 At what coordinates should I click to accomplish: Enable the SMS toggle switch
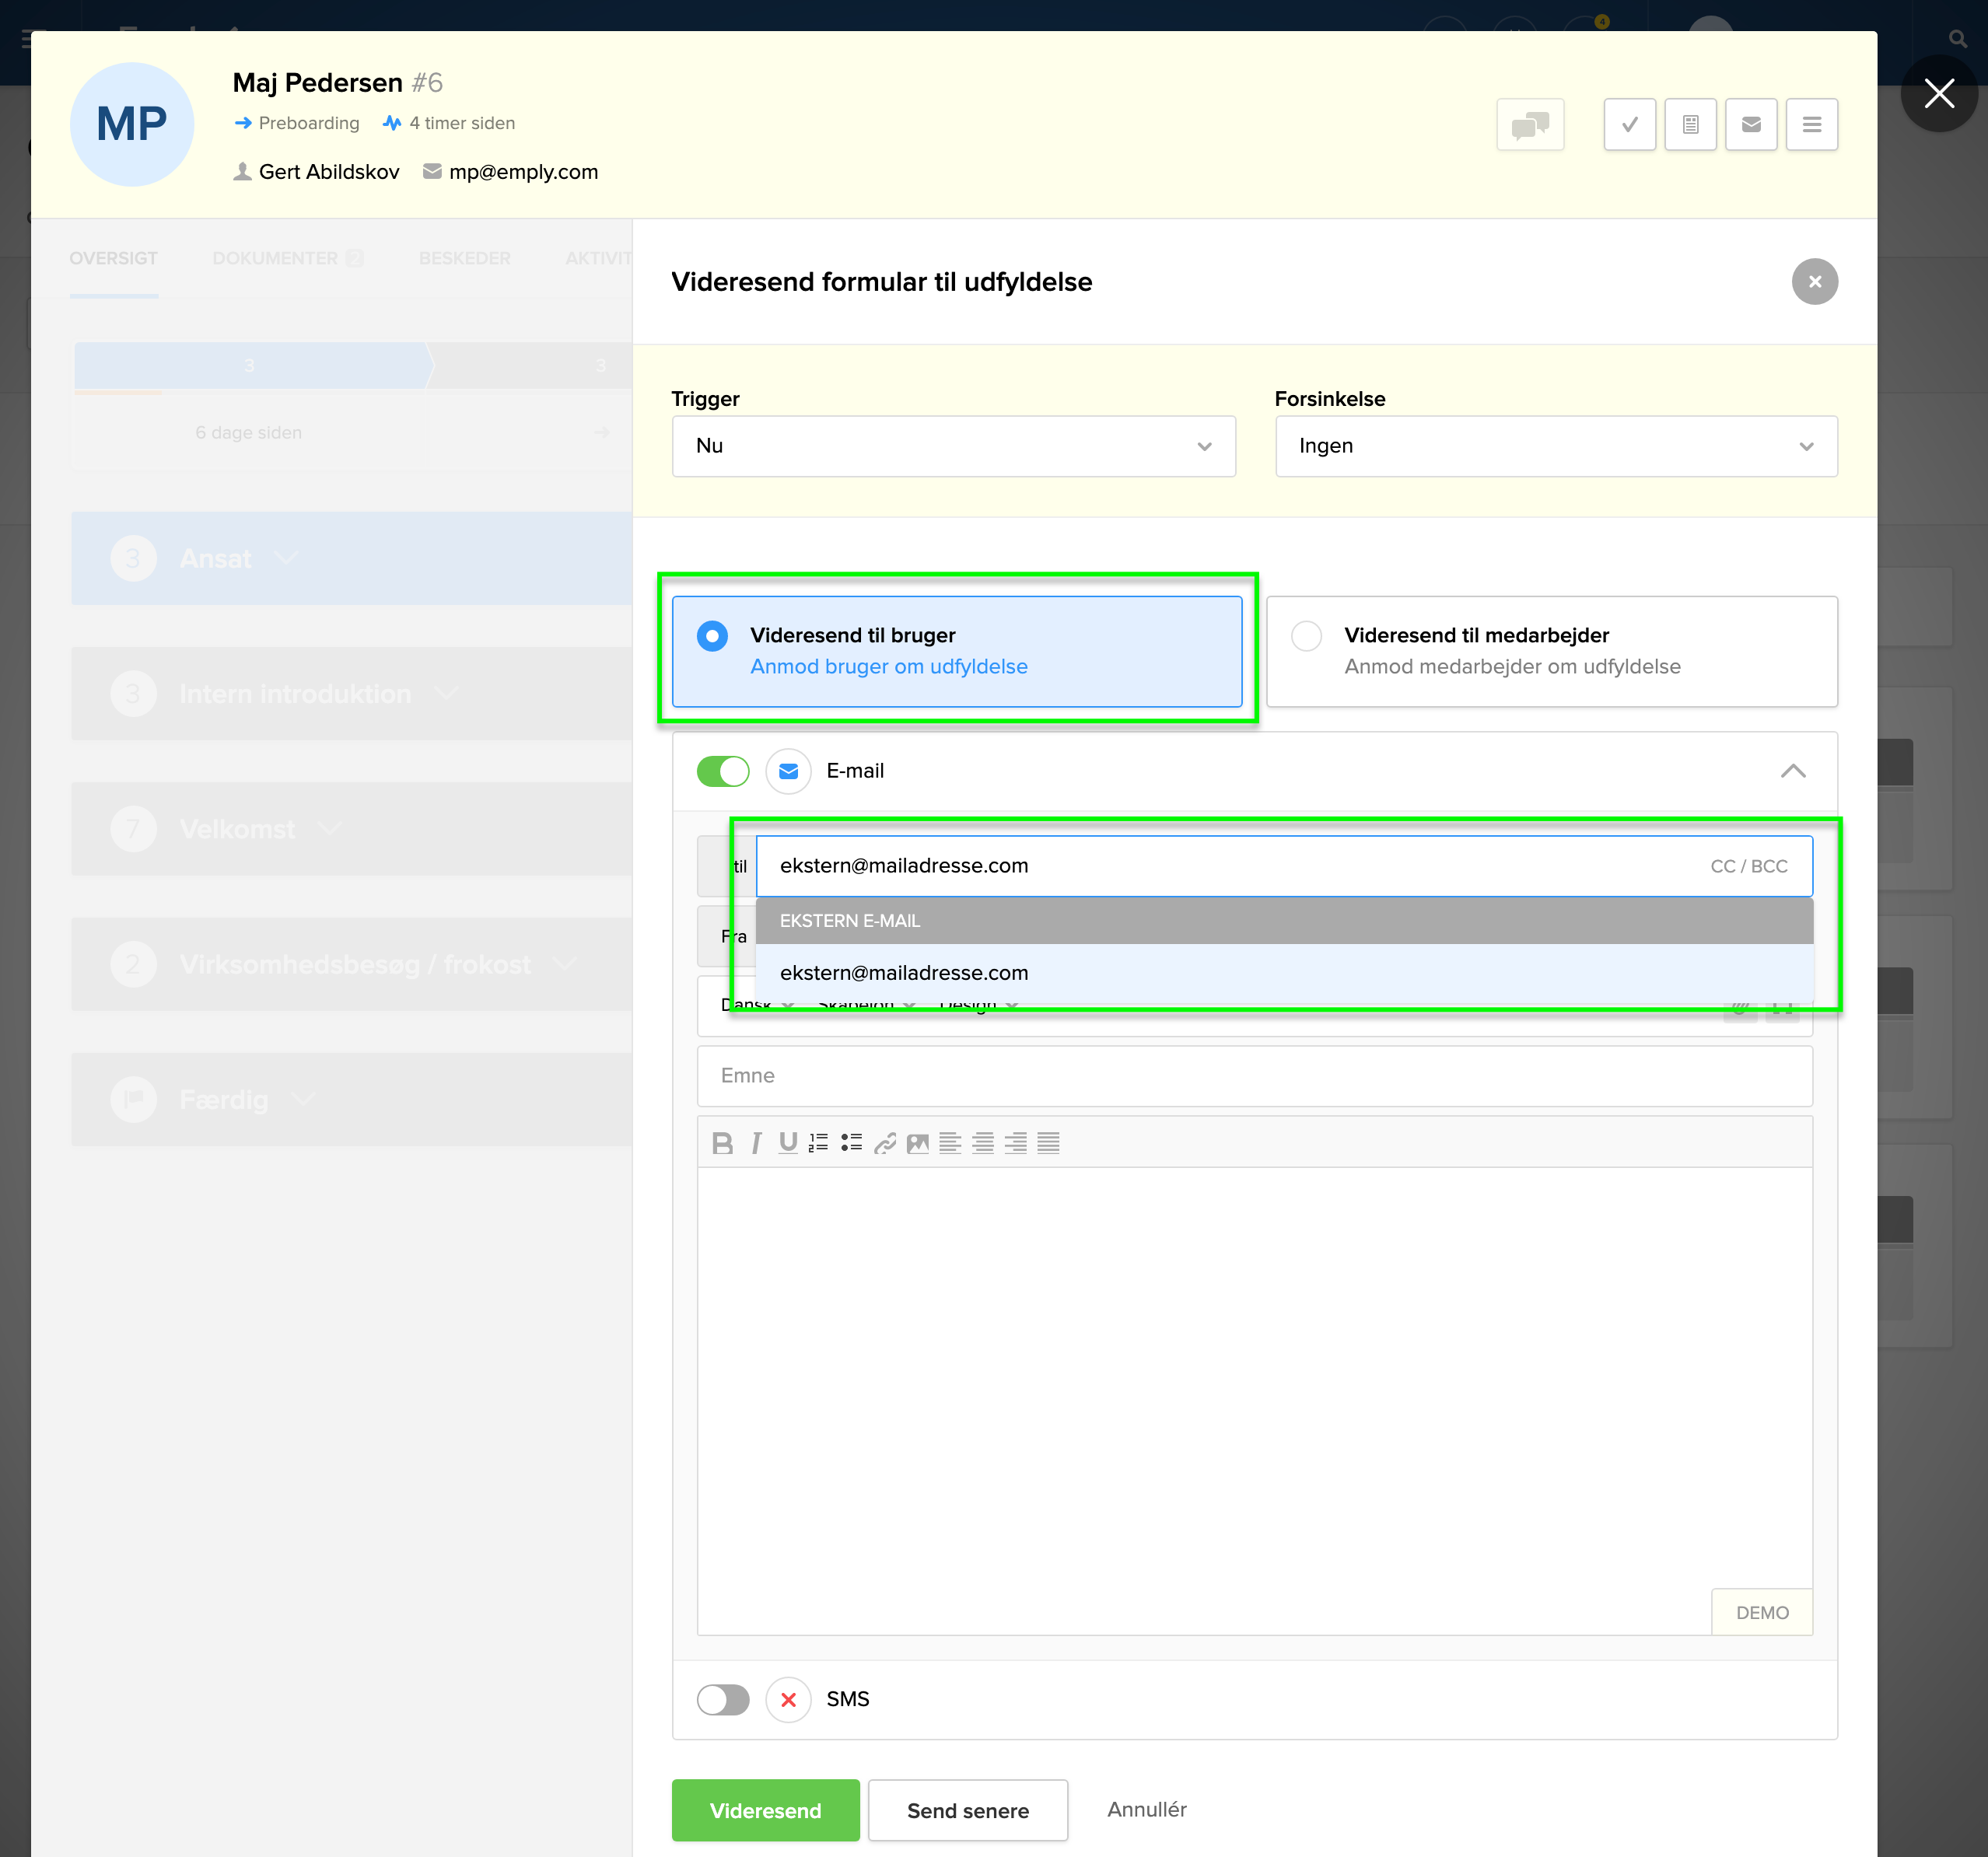coord(722,1699)
